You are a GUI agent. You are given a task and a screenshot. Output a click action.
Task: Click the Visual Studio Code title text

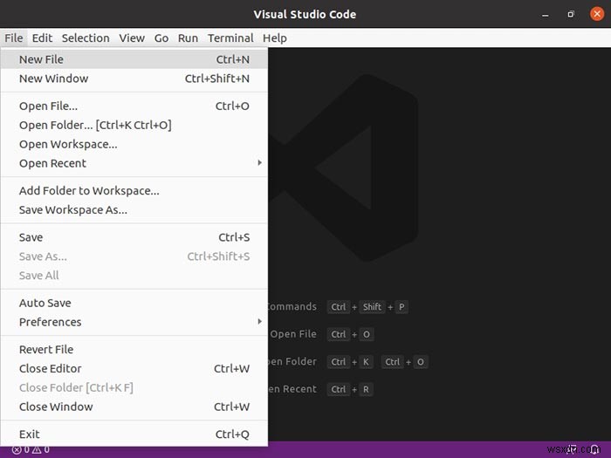pos(305,15)
